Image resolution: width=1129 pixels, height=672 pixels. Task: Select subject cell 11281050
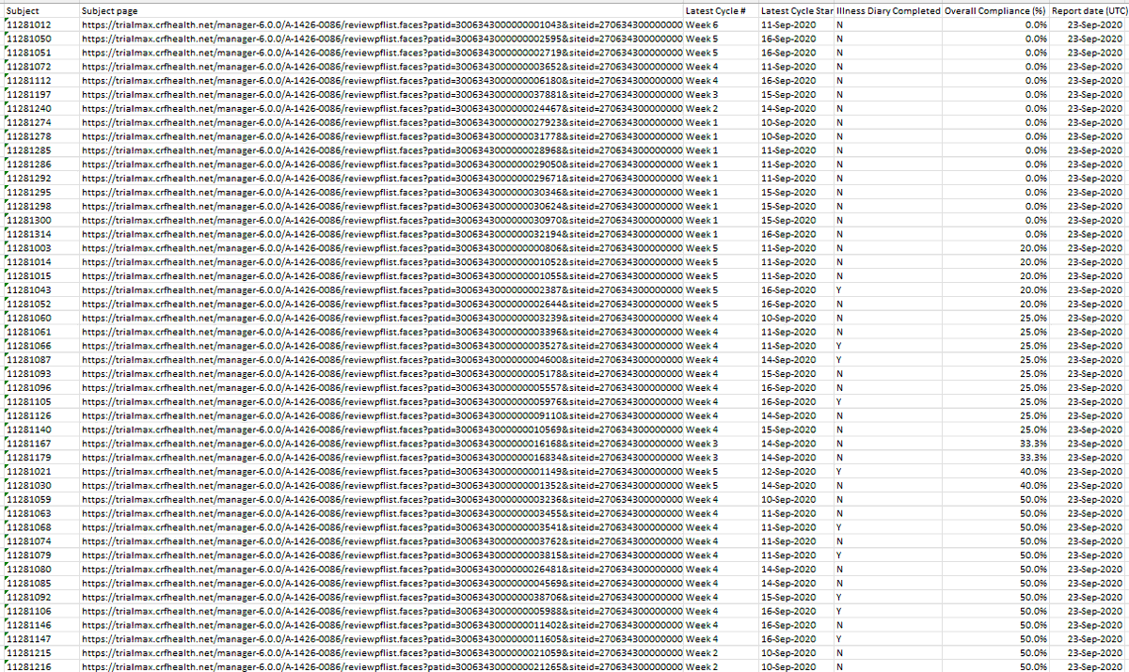28,39
